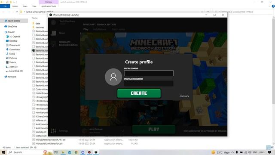
Task: Minimize the Minecraft Bedrock Launcher window
Action: (x=206, y=15)
